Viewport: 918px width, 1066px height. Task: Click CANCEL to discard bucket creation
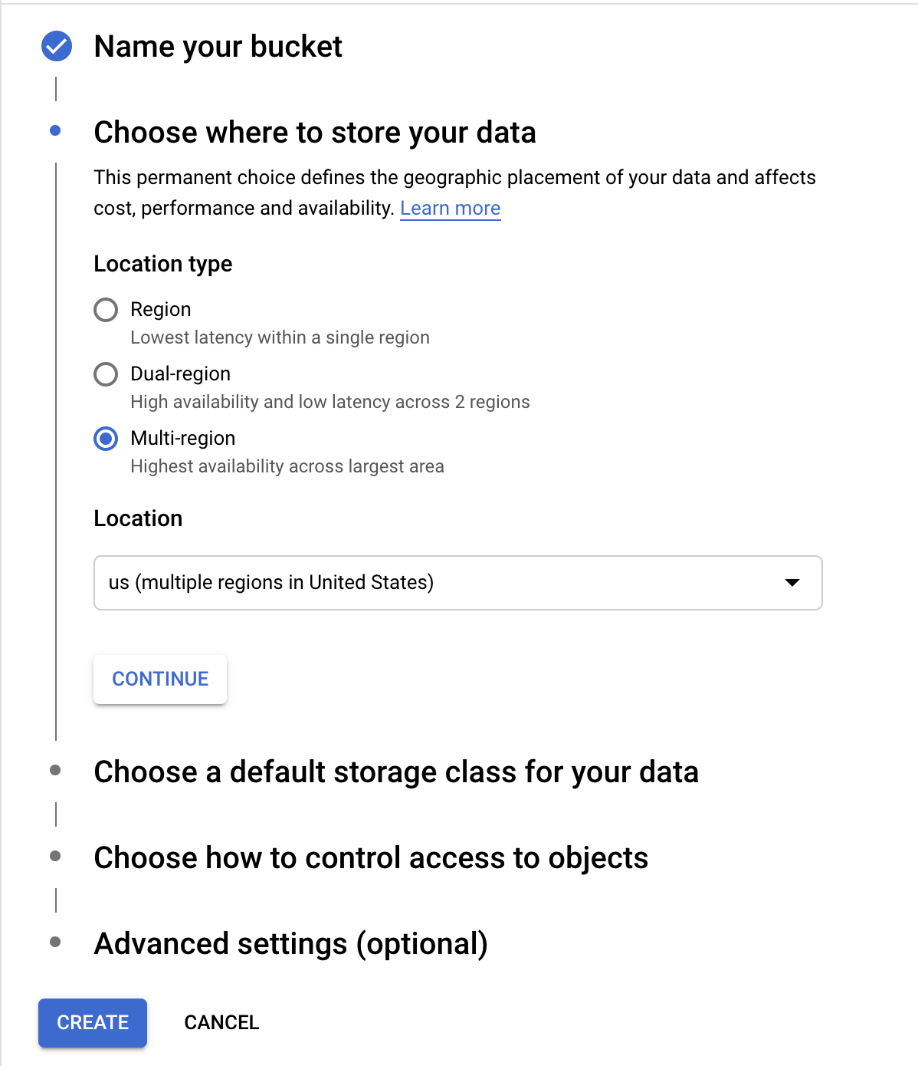click(x=221, y=1022)
